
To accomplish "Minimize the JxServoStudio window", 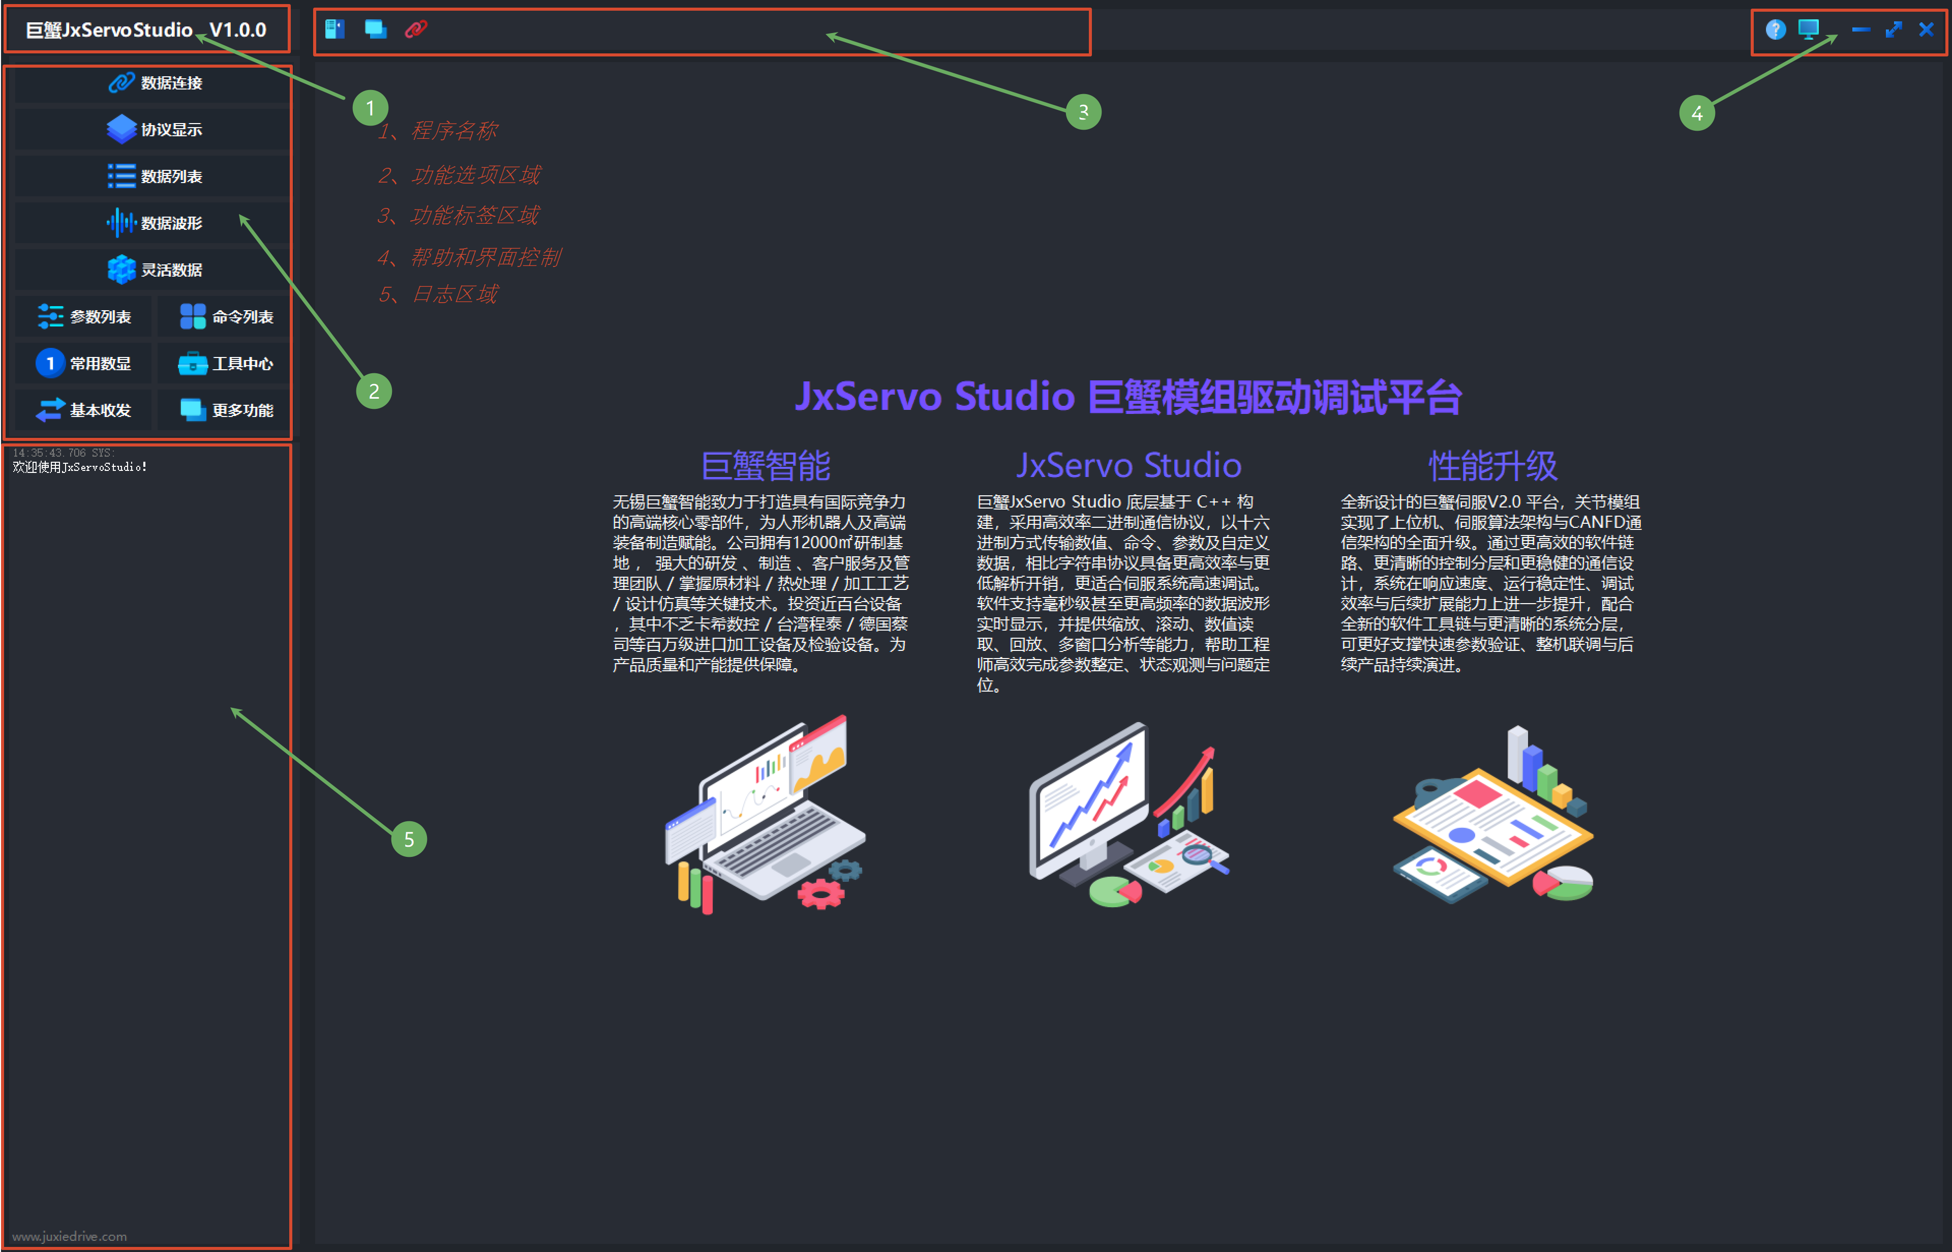I will pyautogui.click(x=1861, y=30).
